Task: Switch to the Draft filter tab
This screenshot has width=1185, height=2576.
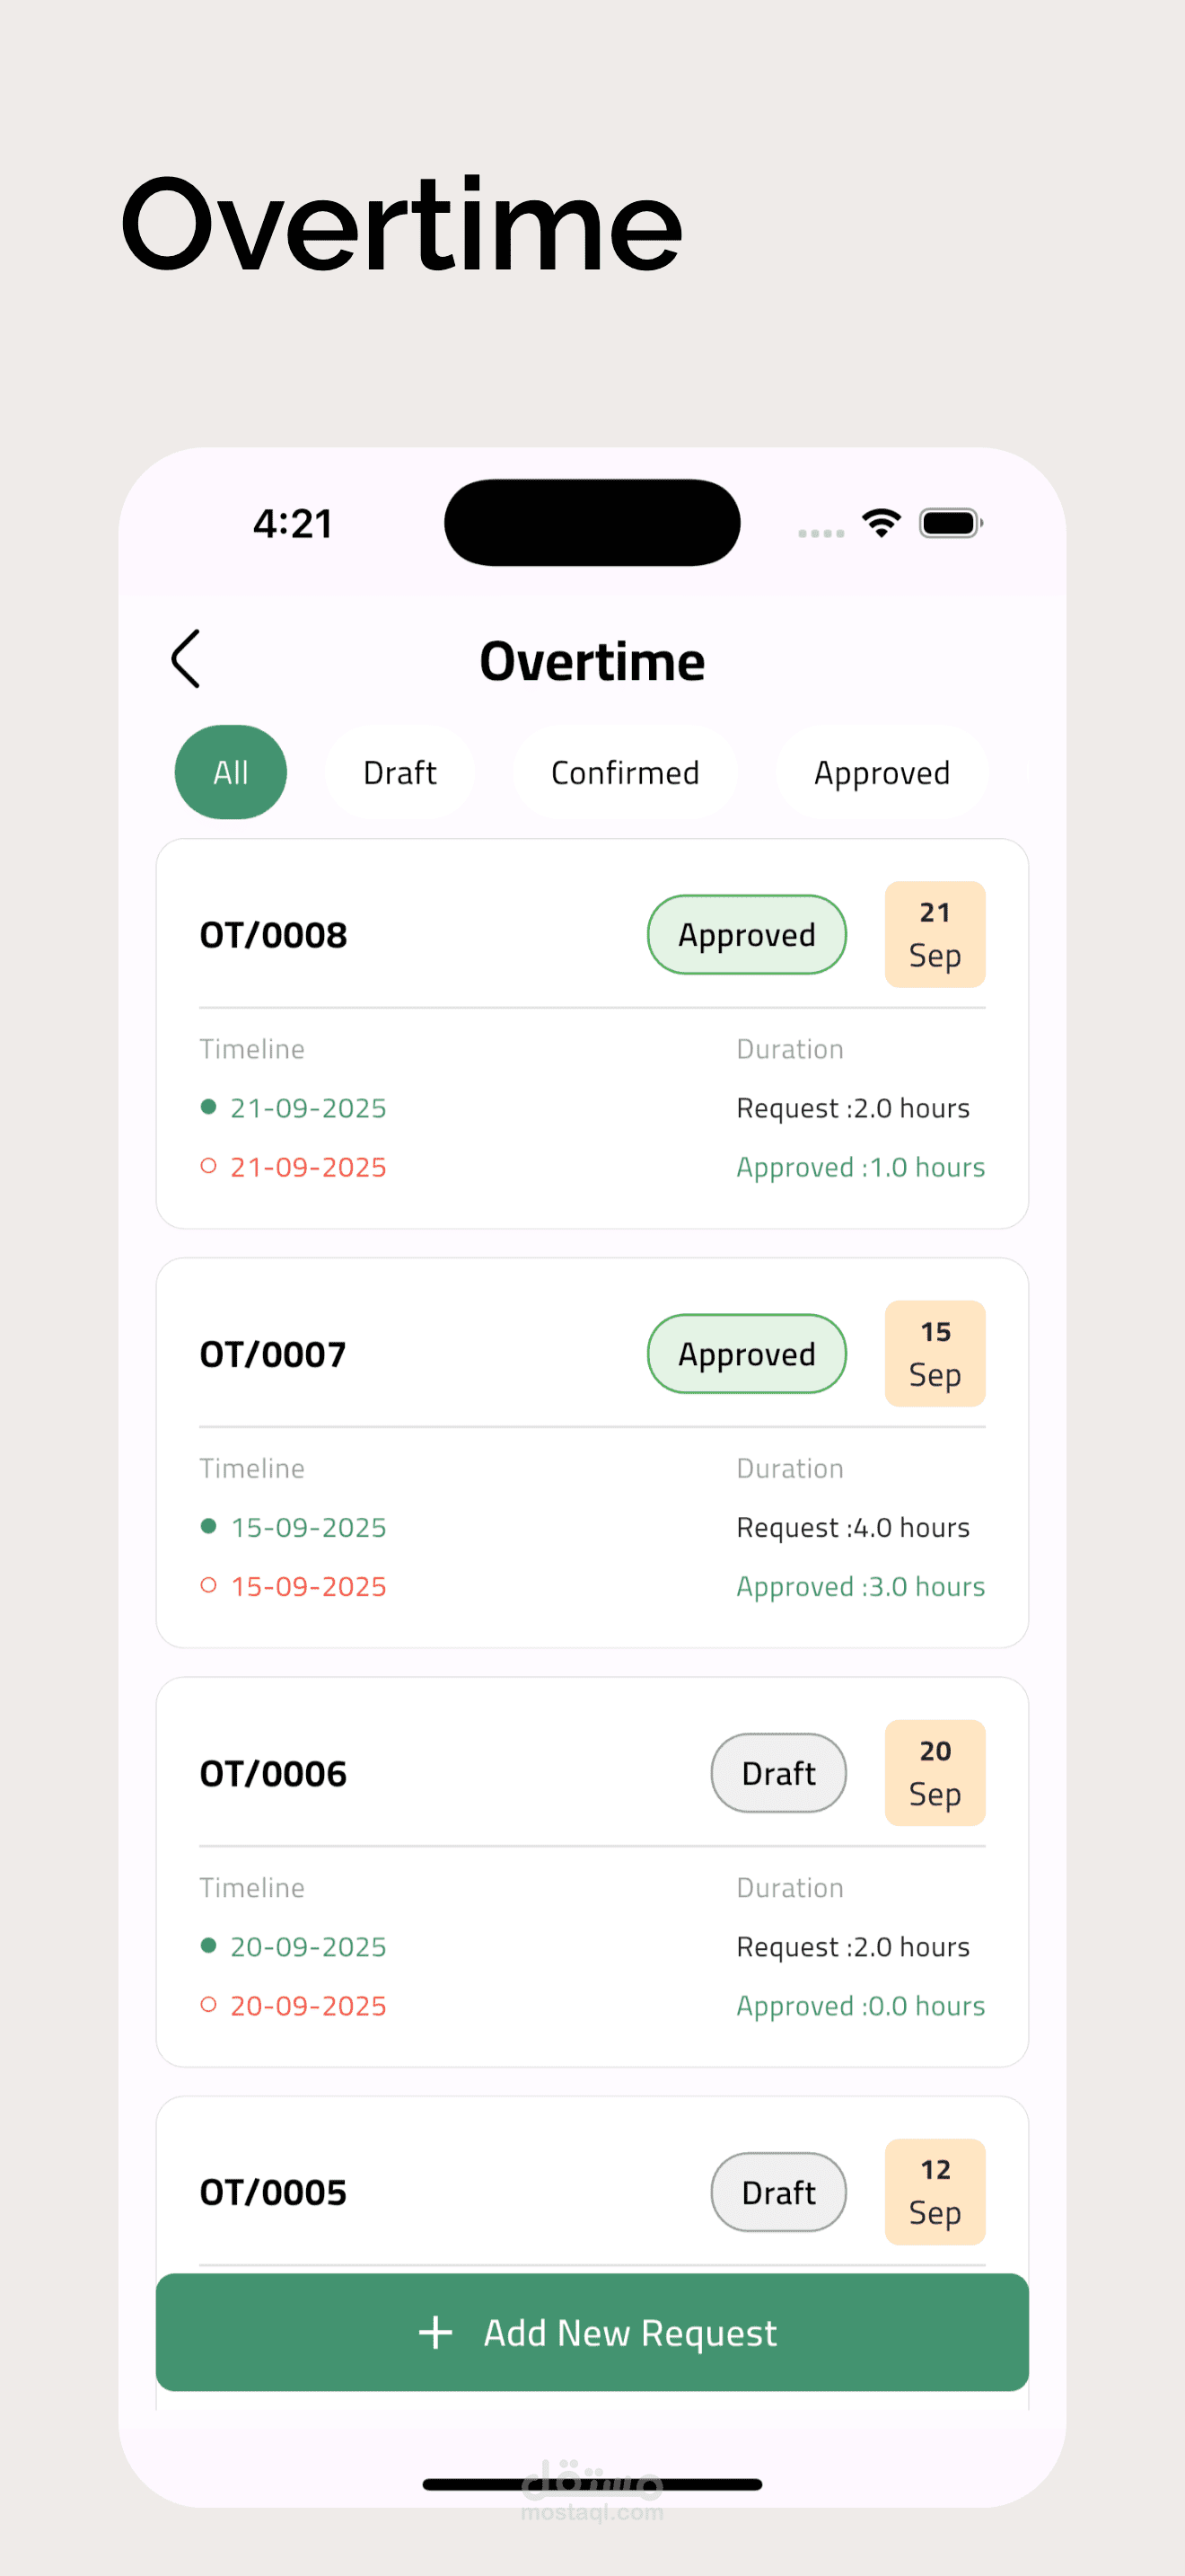Action: click(399, 772)
